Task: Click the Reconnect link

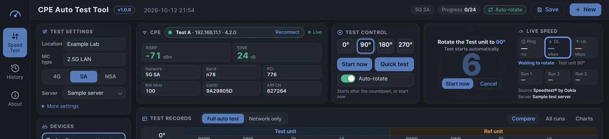Action: click(287, 32)
